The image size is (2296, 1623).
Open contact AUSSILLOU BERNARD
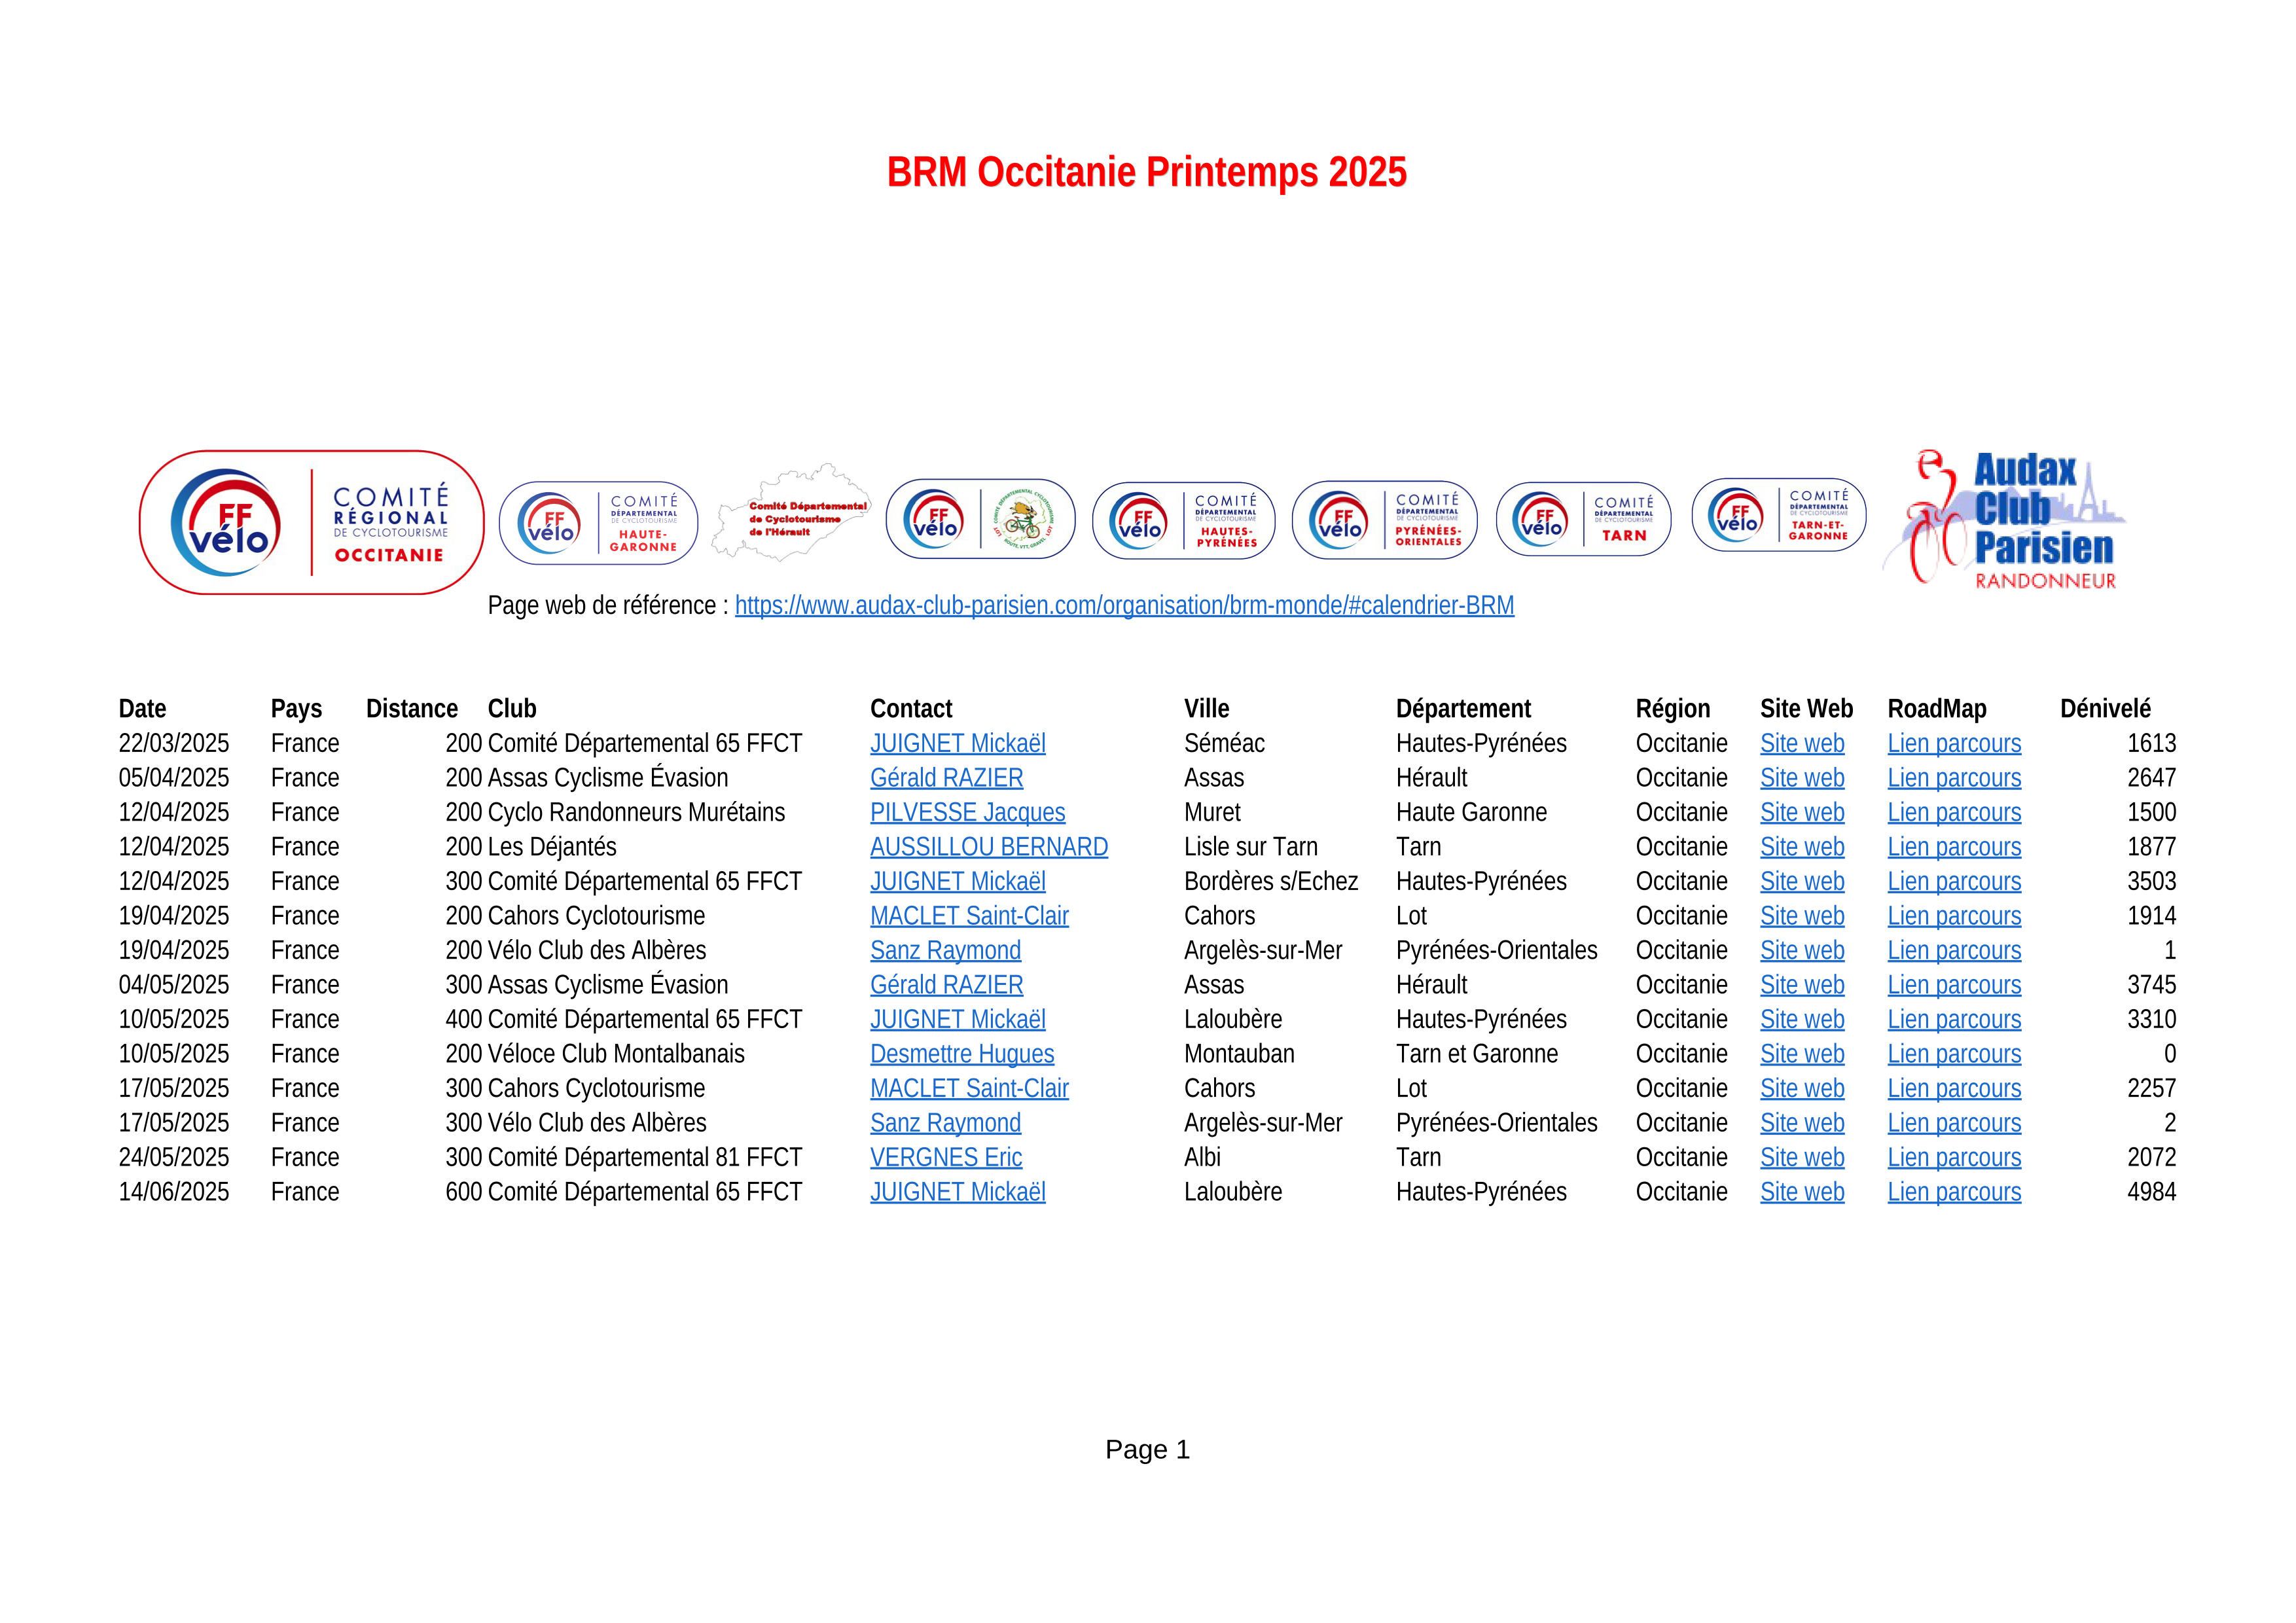tap(989, 847)
